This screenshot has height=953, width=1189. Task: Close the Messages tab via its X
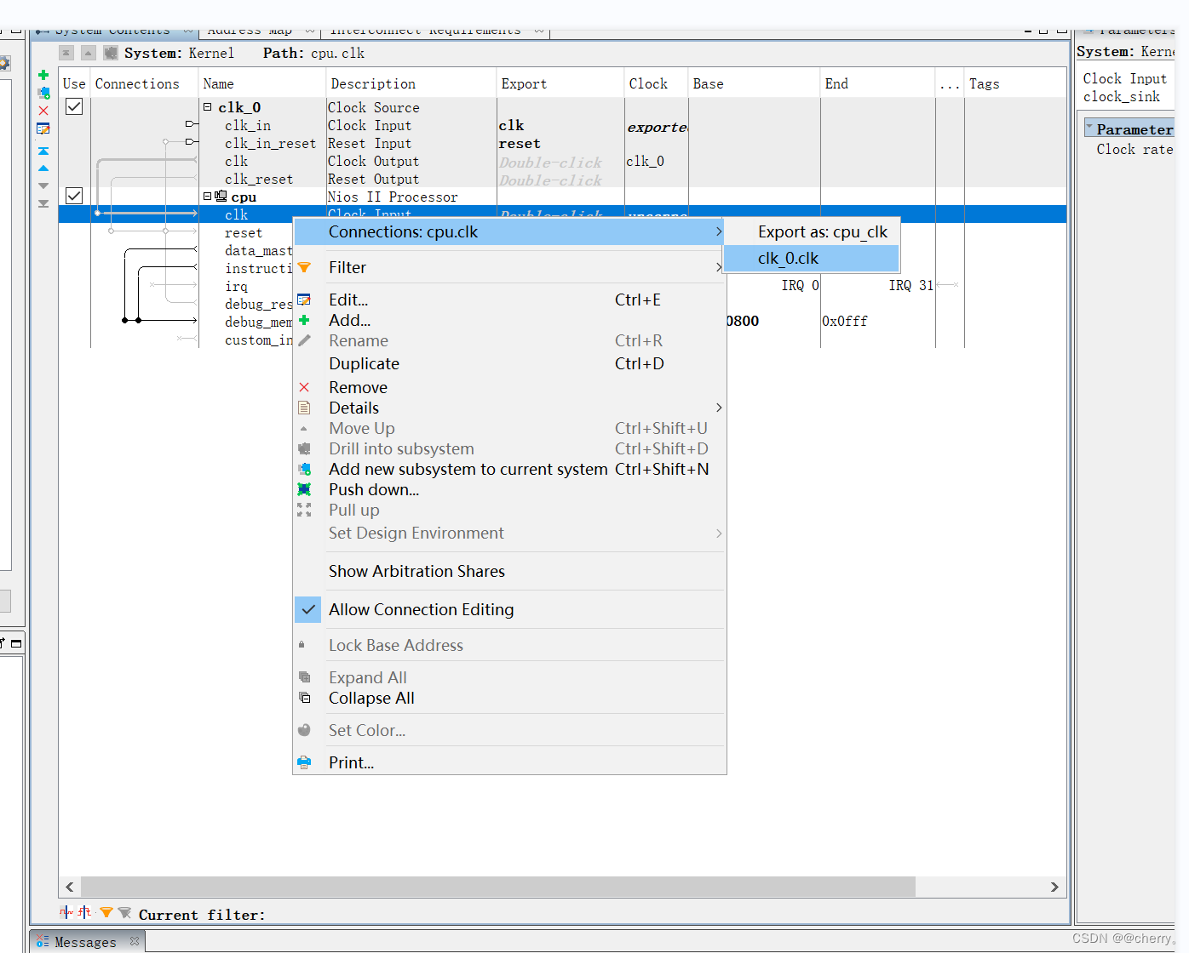pos(135,940)
